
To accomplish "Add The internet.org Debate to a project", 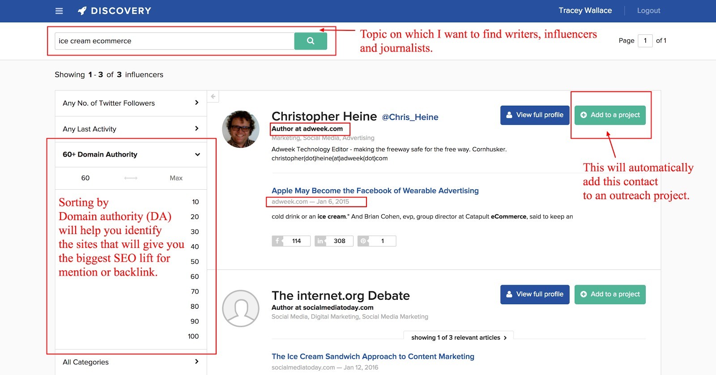I will [610, 294].
